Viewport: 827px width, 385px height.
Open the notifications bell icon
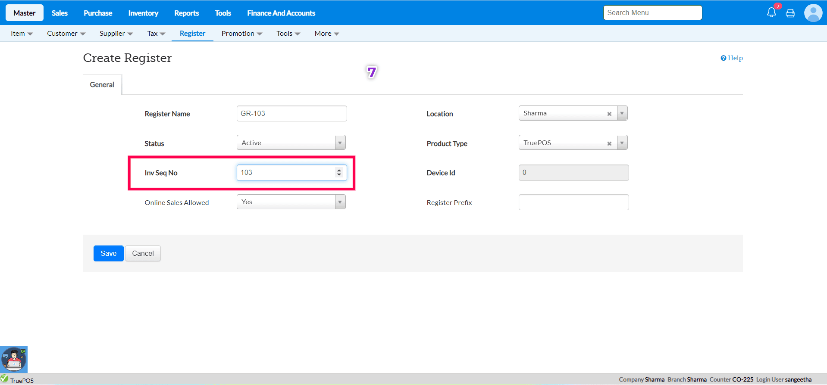coord(771,12)
